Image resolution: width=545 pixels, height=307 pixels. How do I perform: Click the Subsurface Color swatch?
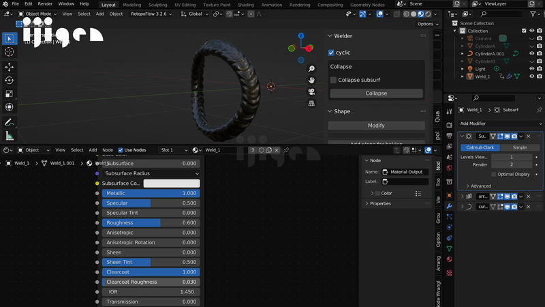click(172, 184)
